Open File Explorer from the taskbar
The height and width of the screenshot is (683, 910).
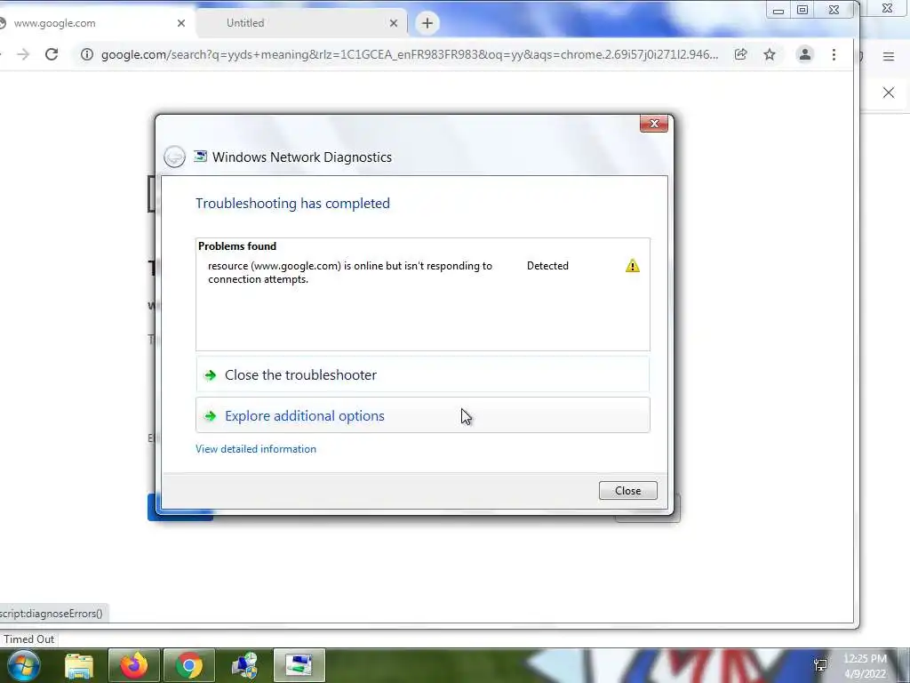79,665
